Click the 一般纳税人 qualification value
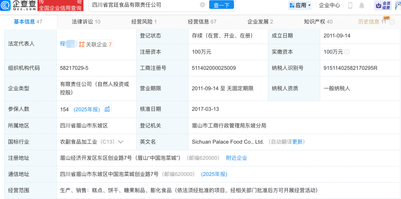The height and width of the screenshot is (199, 401). pyautogui.click(x=336, y=89)
